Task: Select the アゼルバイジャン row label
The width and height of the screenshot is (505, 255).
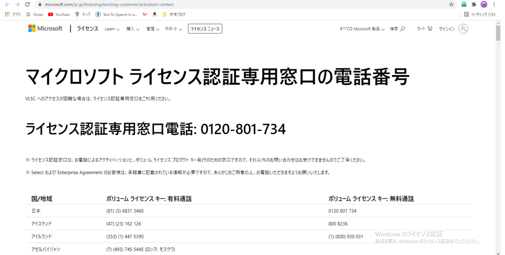Action: point(46,249)
